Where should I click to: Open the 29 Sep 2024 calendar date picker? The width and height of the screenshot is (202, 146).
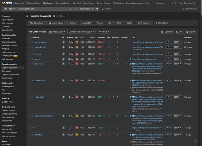pos(57,31)
